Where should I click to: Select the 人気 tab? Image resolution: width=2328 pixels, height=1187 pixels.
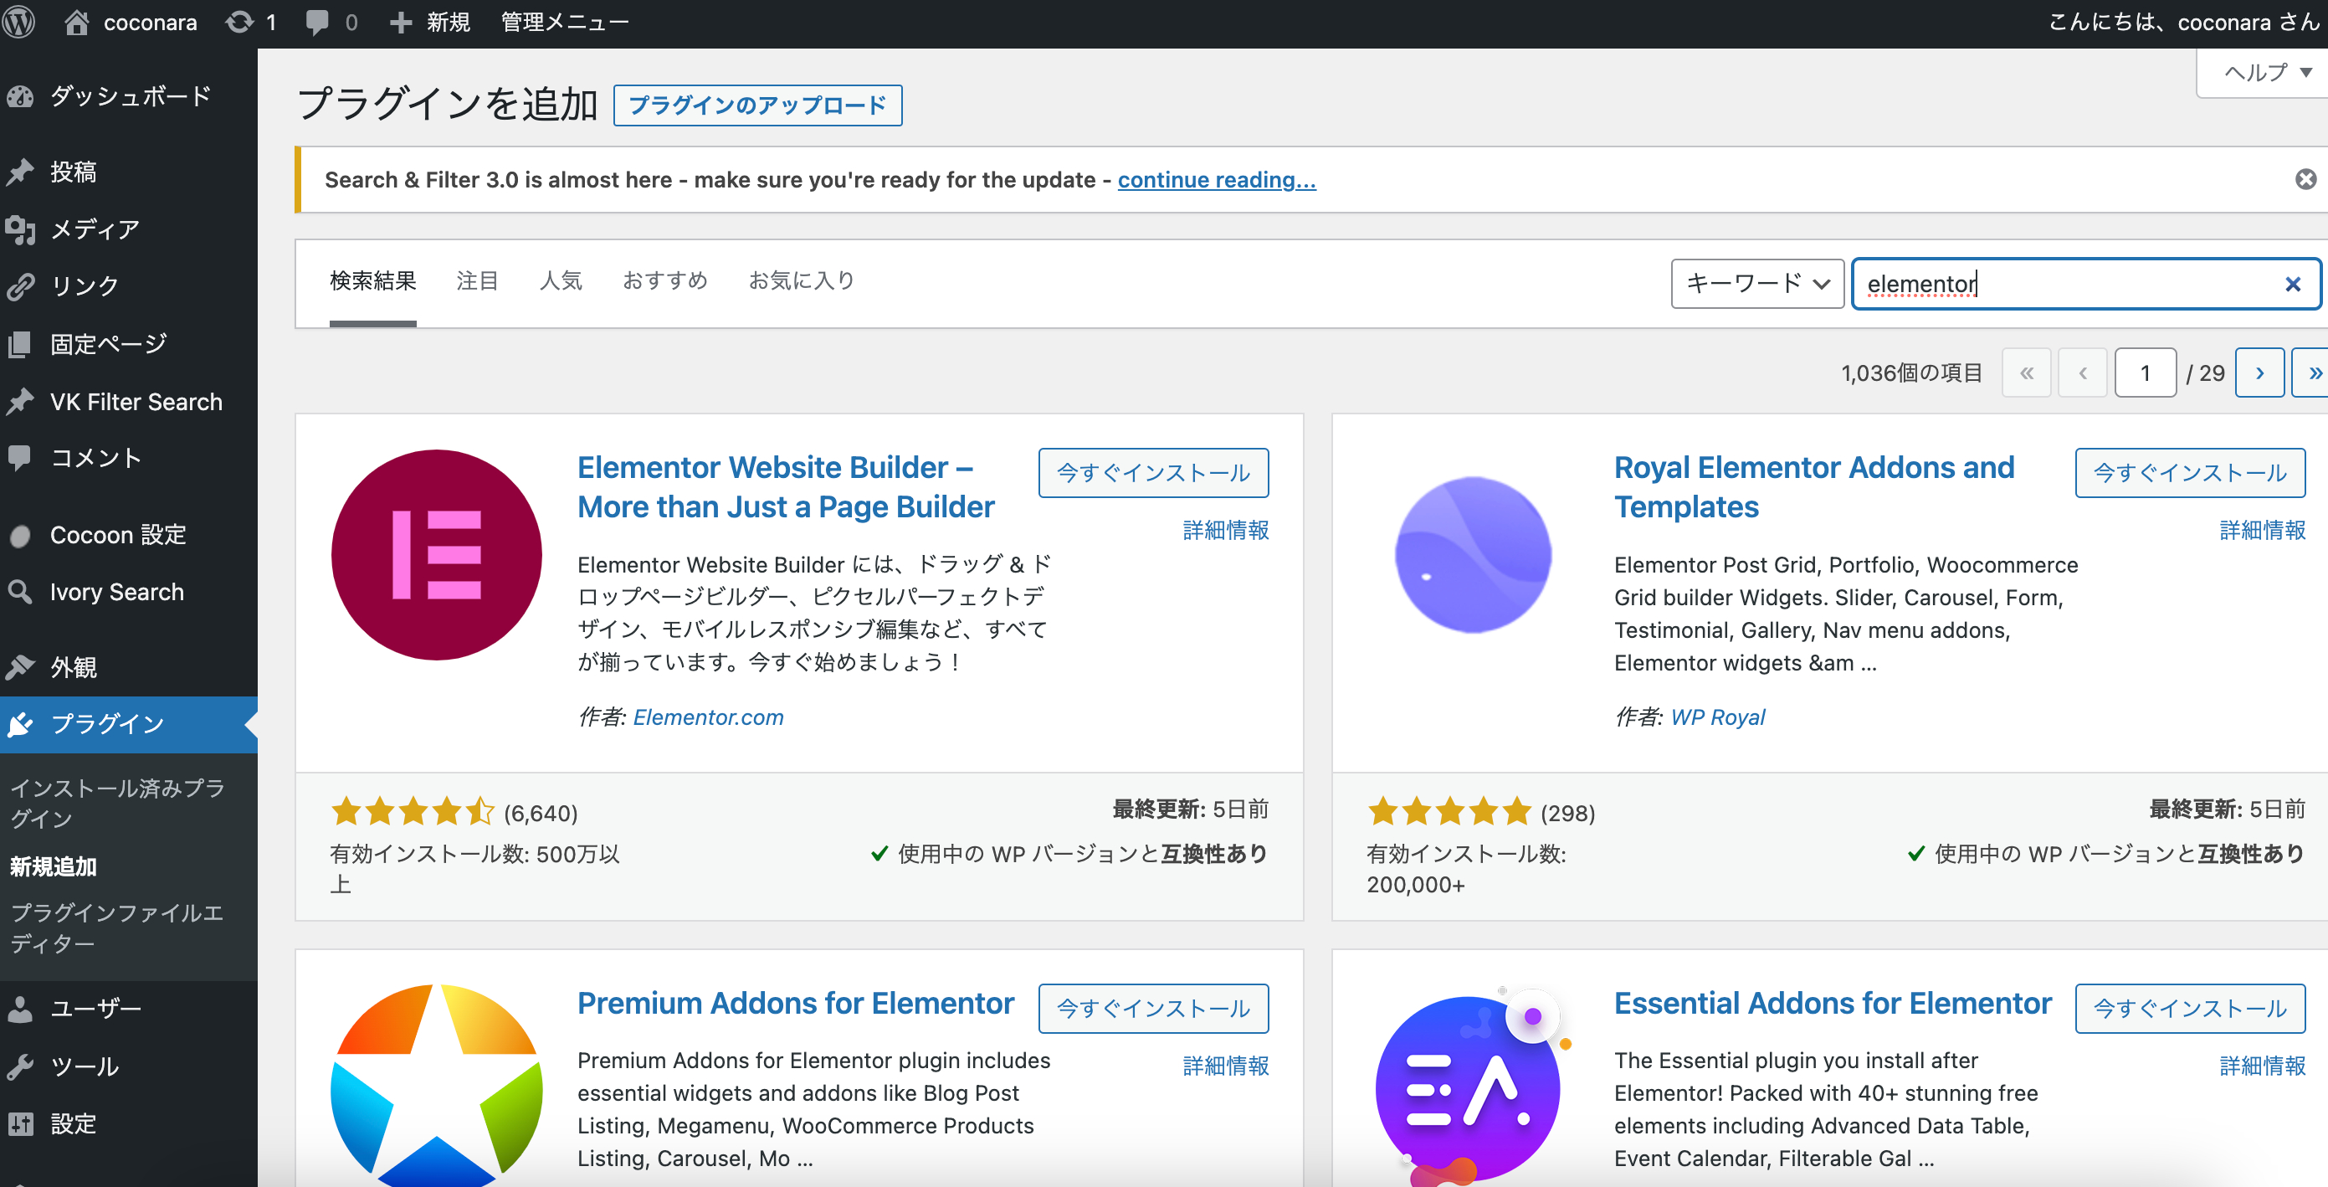point(561,281)
